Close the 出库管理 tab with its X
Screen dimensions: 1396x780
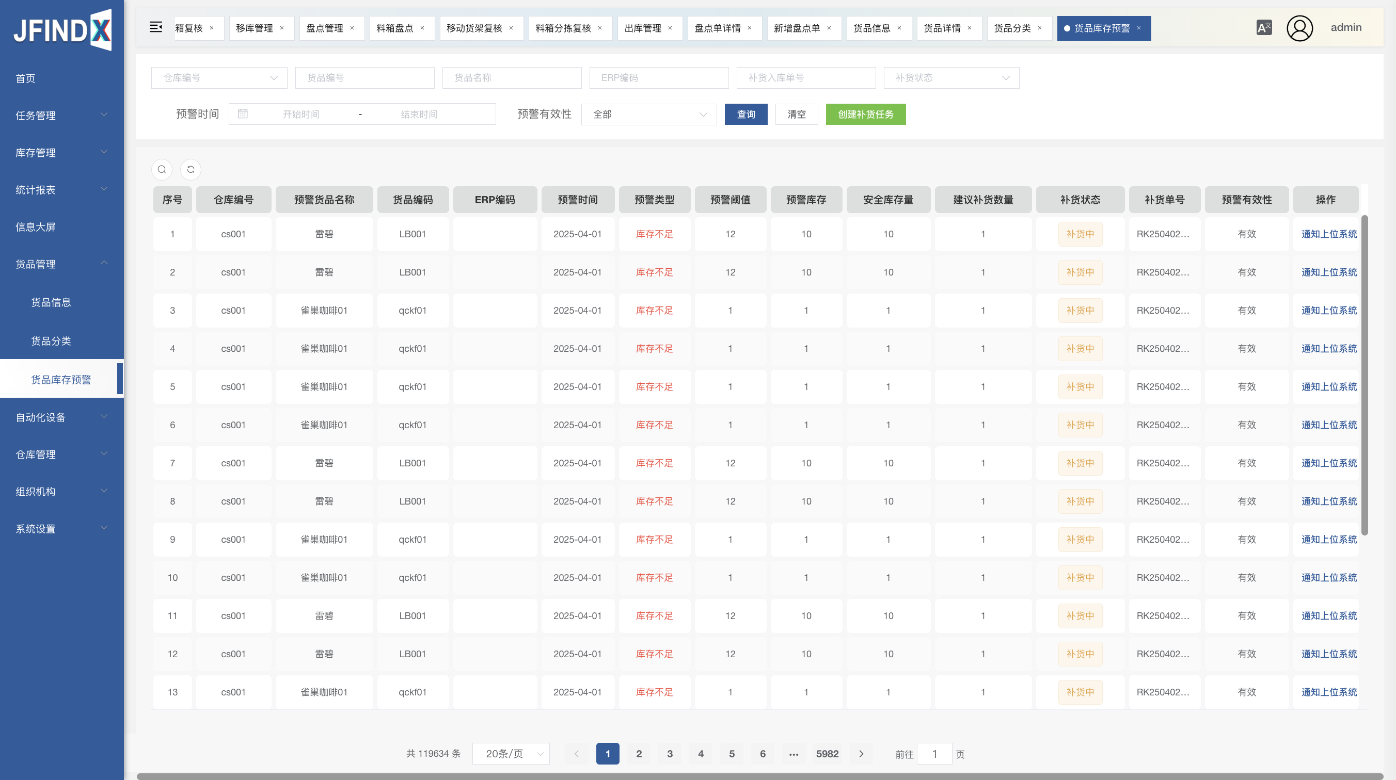pyautogui.click(x=670, y=28)
